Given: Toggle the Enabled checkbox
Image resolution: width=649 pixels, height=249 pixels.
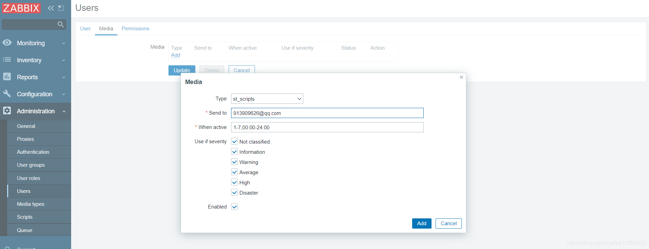Looking at the screenshot, I should click(234, 206).
